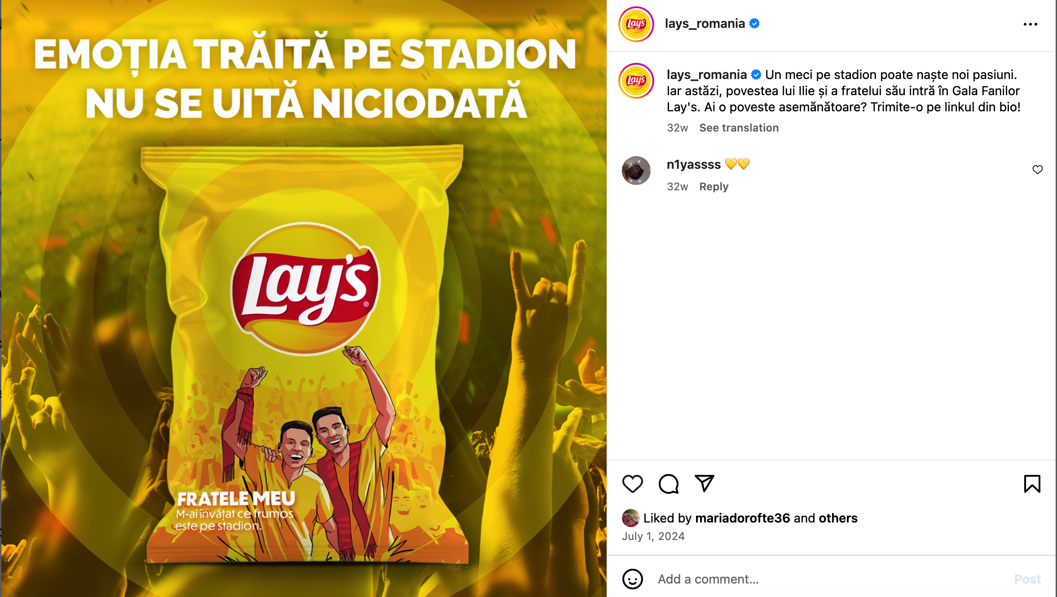1057x597 pixels.
Task: Open lays_romania username in header
Action: click(x=705, y=24)
